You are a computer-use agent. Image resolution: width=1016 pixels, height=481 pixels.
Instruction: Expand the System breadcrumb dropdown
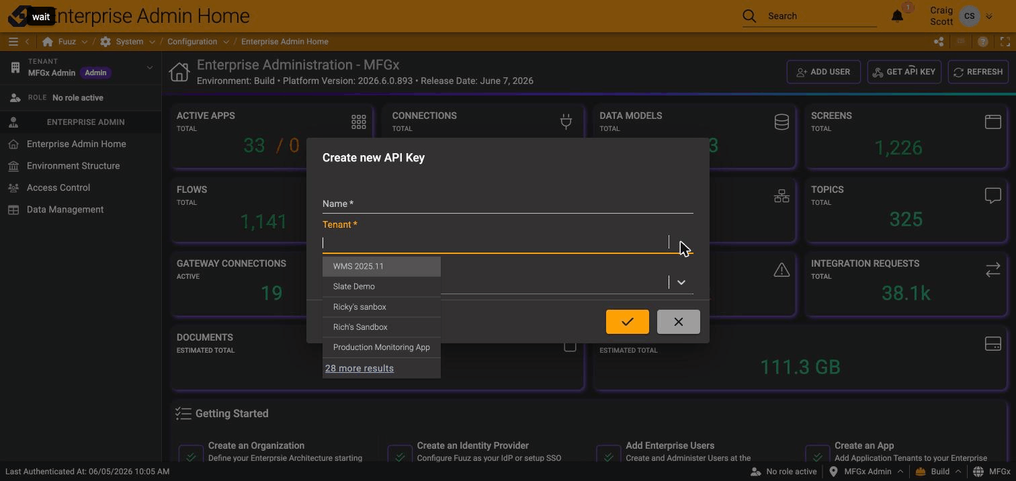pyautogui.click(x=152, y=42)
